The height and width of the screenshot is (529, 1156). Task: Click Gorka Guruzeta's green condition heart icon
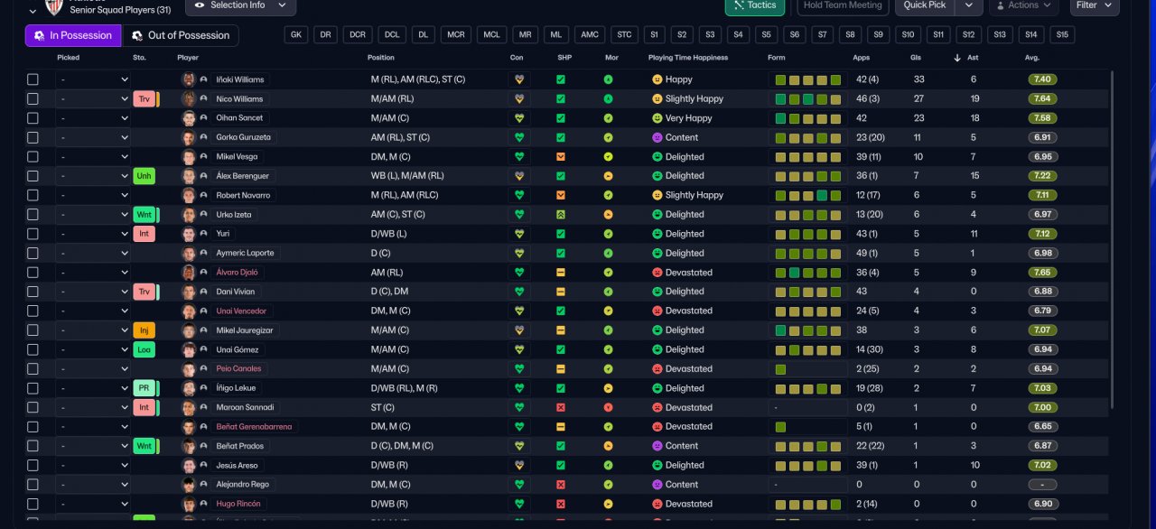[518, 137]
